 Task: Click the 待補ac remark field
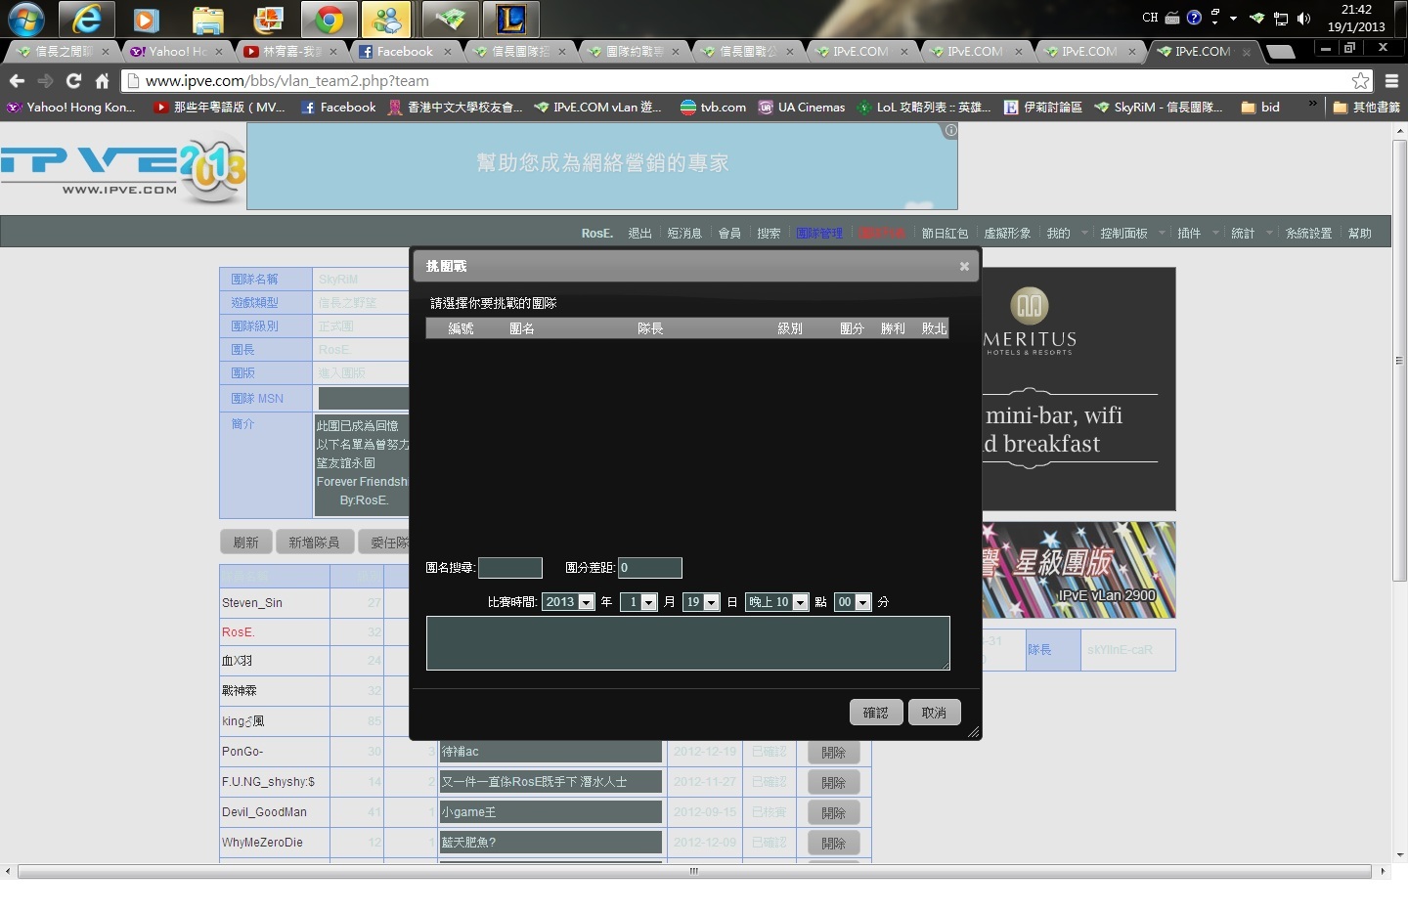(x=550, y=752)
